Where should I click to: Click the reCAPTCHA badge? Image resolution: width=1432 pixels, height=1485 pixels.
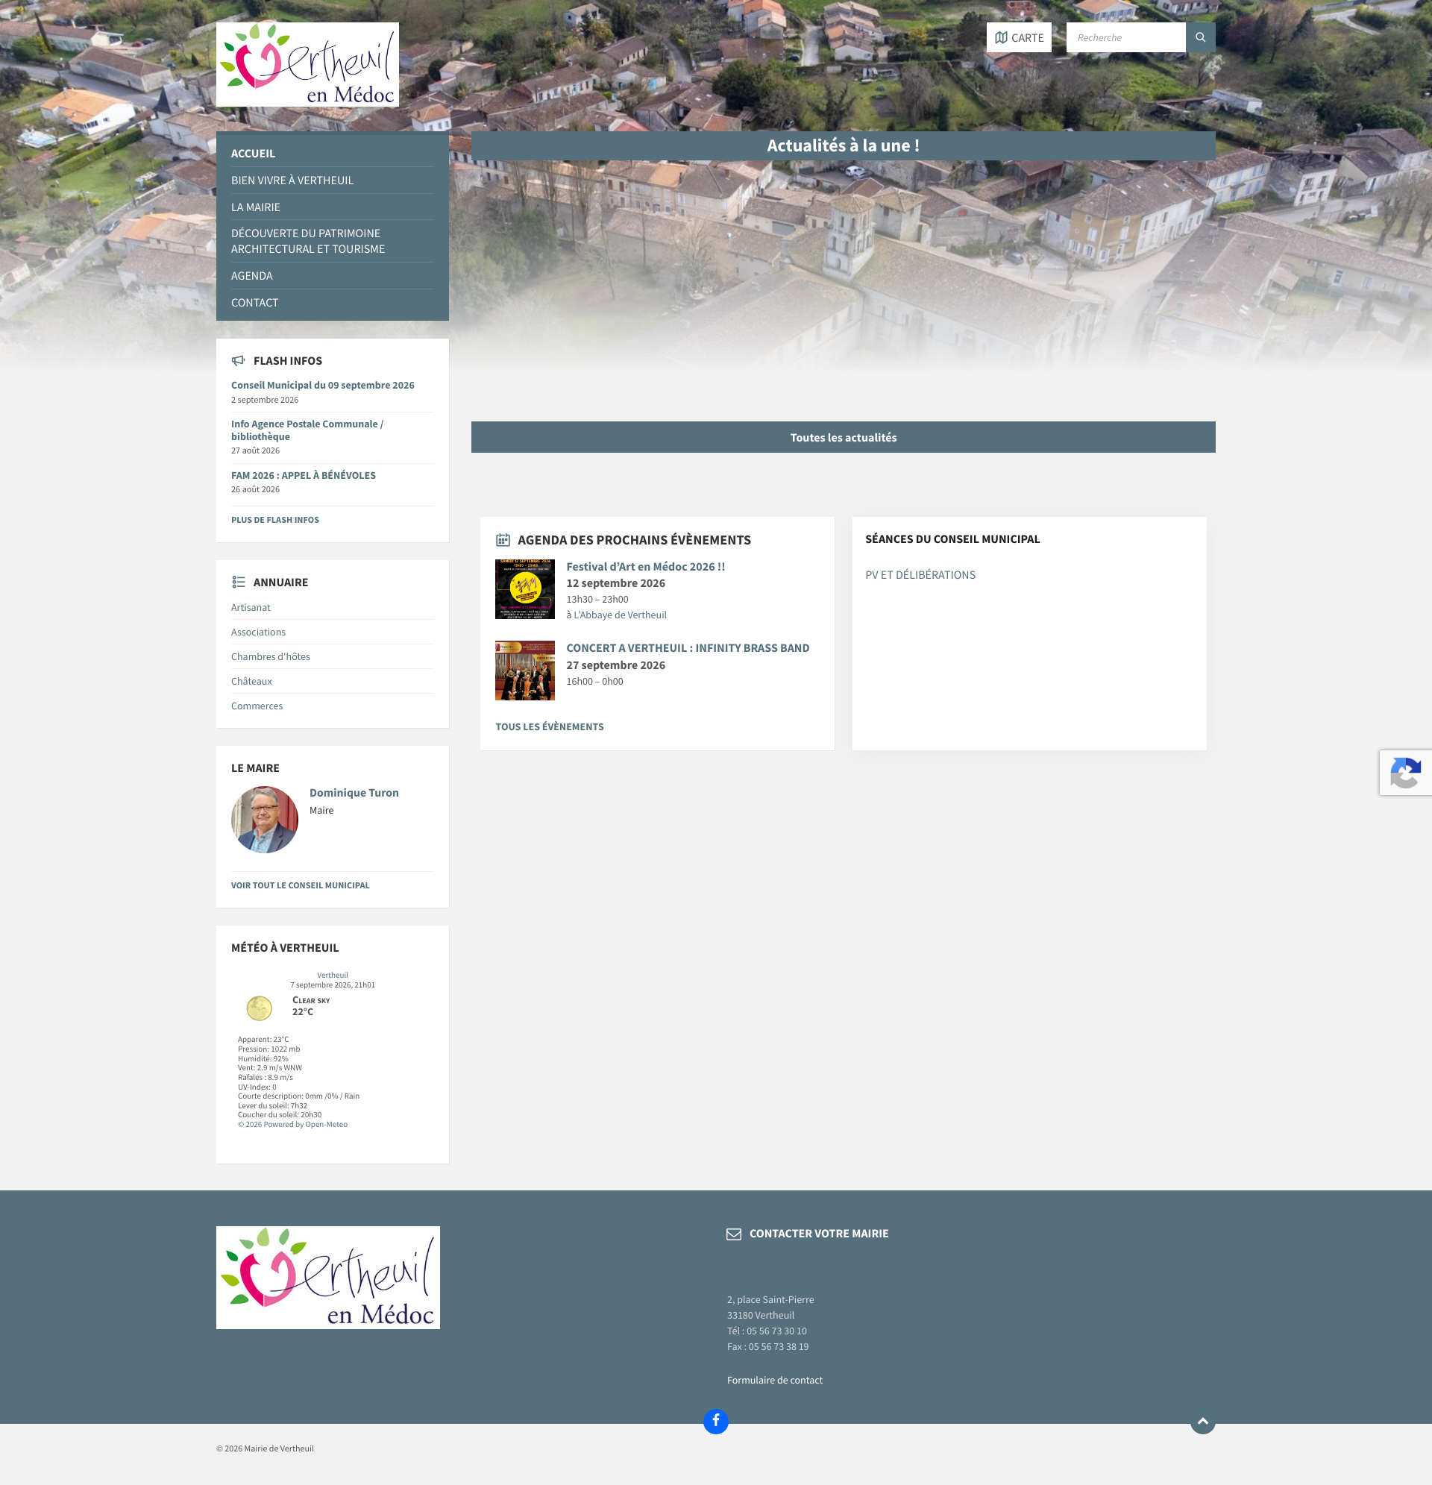click(x=1405, y=772)
